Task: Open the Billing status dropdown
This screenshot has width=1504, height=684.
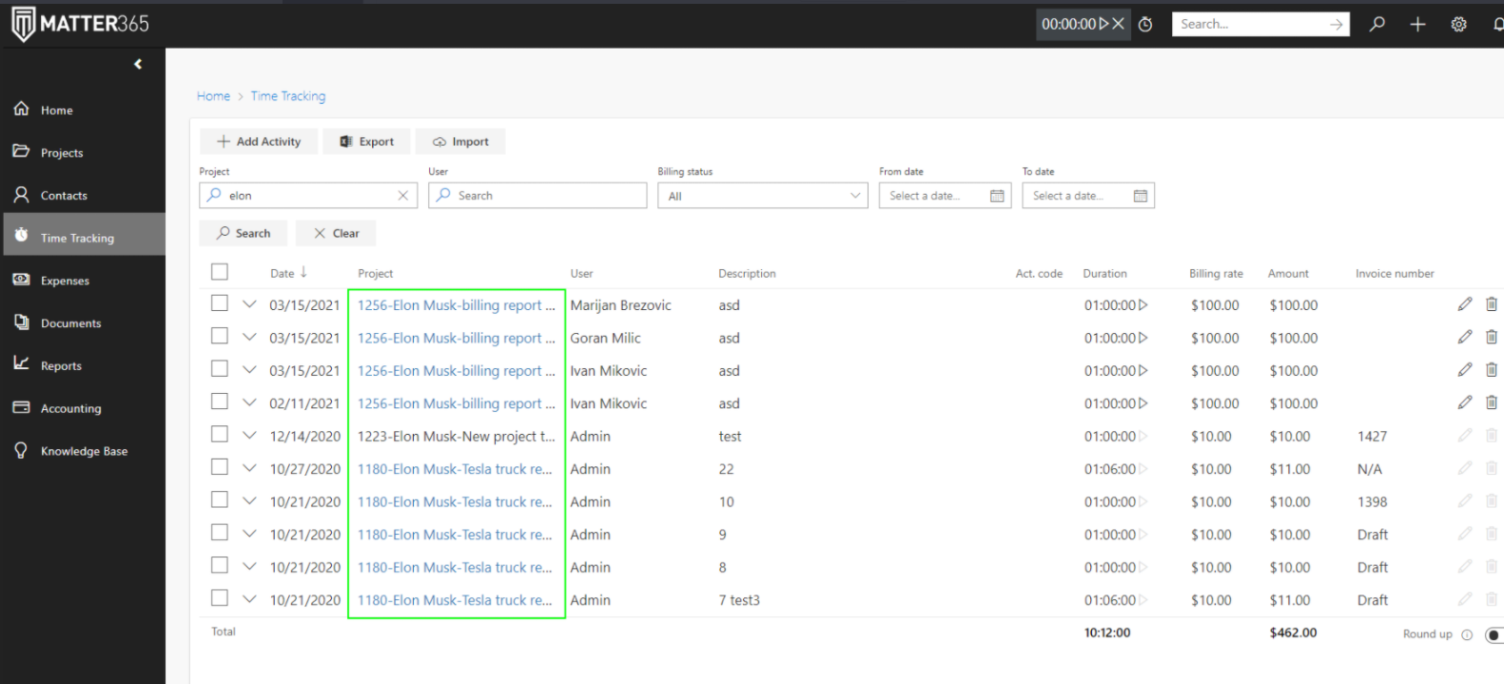Action: pyautogui.click(x=763, y=196)
